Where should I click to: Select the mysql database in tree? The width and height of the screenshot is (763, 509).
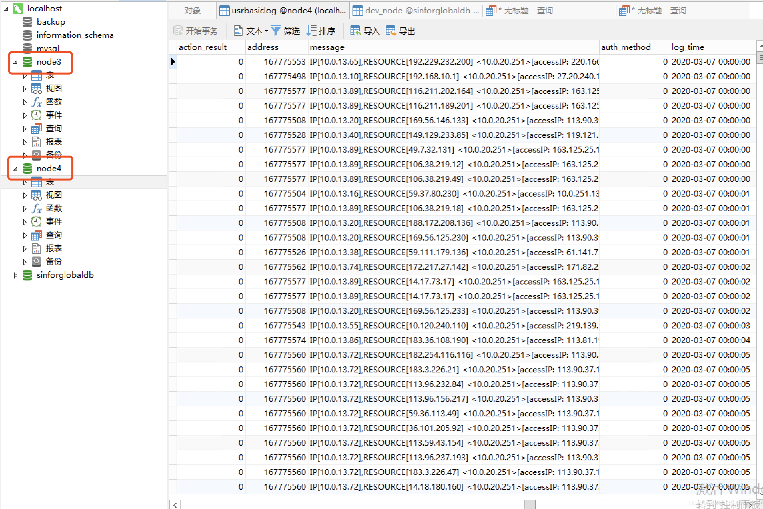48,48
